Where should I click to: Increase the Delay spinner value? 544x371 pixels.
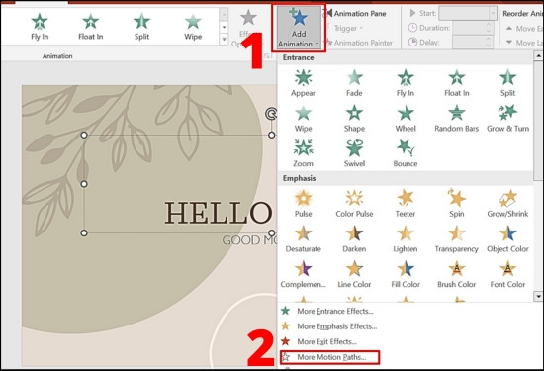pyautogui.click(x=489, y=40)
